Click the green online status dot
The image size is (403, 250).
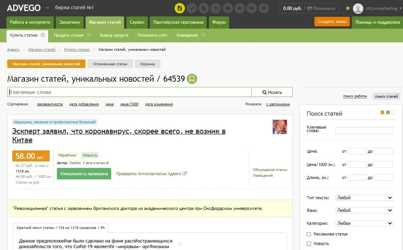[348, 8]
